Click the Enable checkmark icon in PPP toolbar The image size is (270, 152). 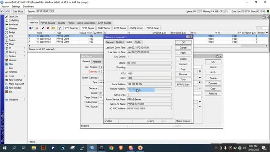click(x=43, y=28)
